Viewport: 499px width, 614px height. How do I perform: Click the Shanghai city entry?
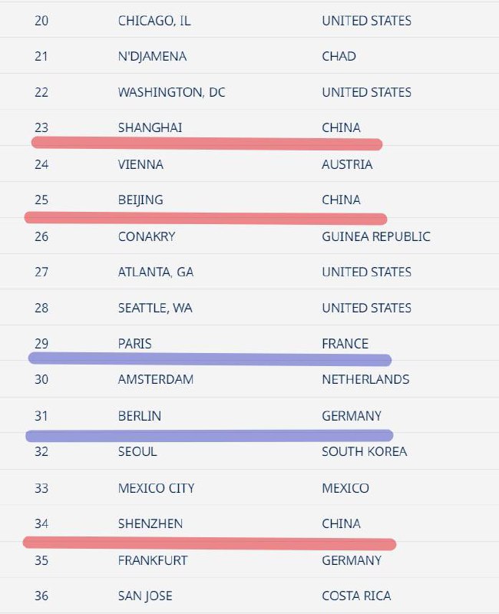[150, 127]
